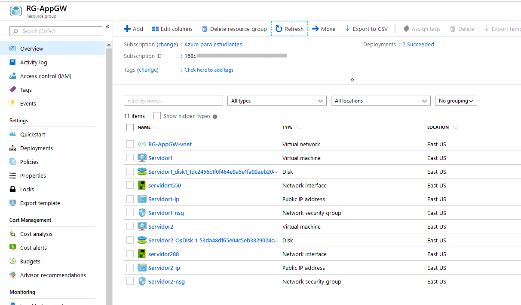
Task: Click the Cost alerts dollar icon
Action: coord(13,248)
